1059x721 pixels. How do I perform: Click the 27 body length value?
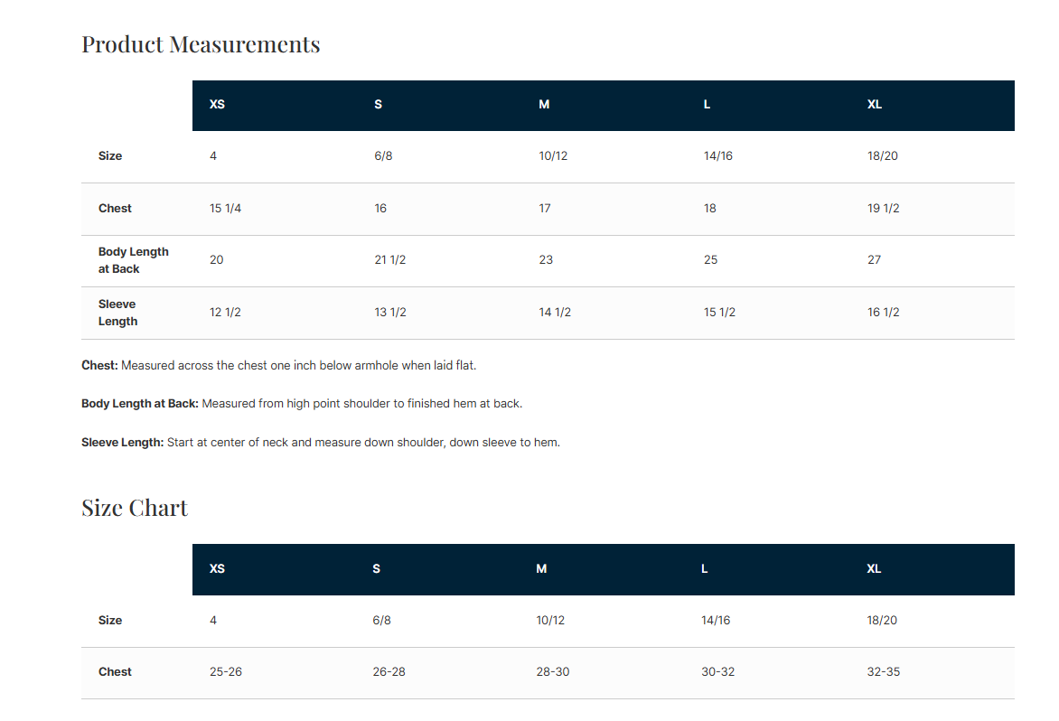tap(874, 260)
